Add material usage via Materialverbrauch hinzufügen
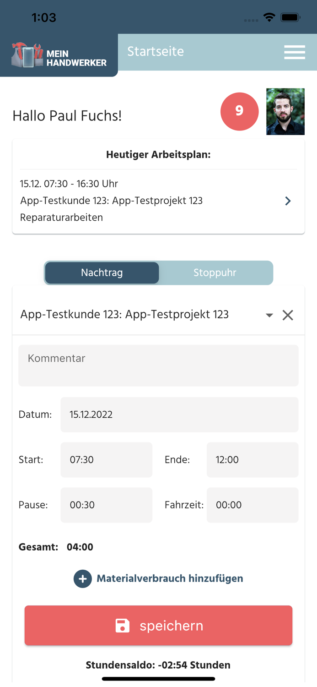Image resolution: width=317 pixels, height=687 pixels. (169, 578)
